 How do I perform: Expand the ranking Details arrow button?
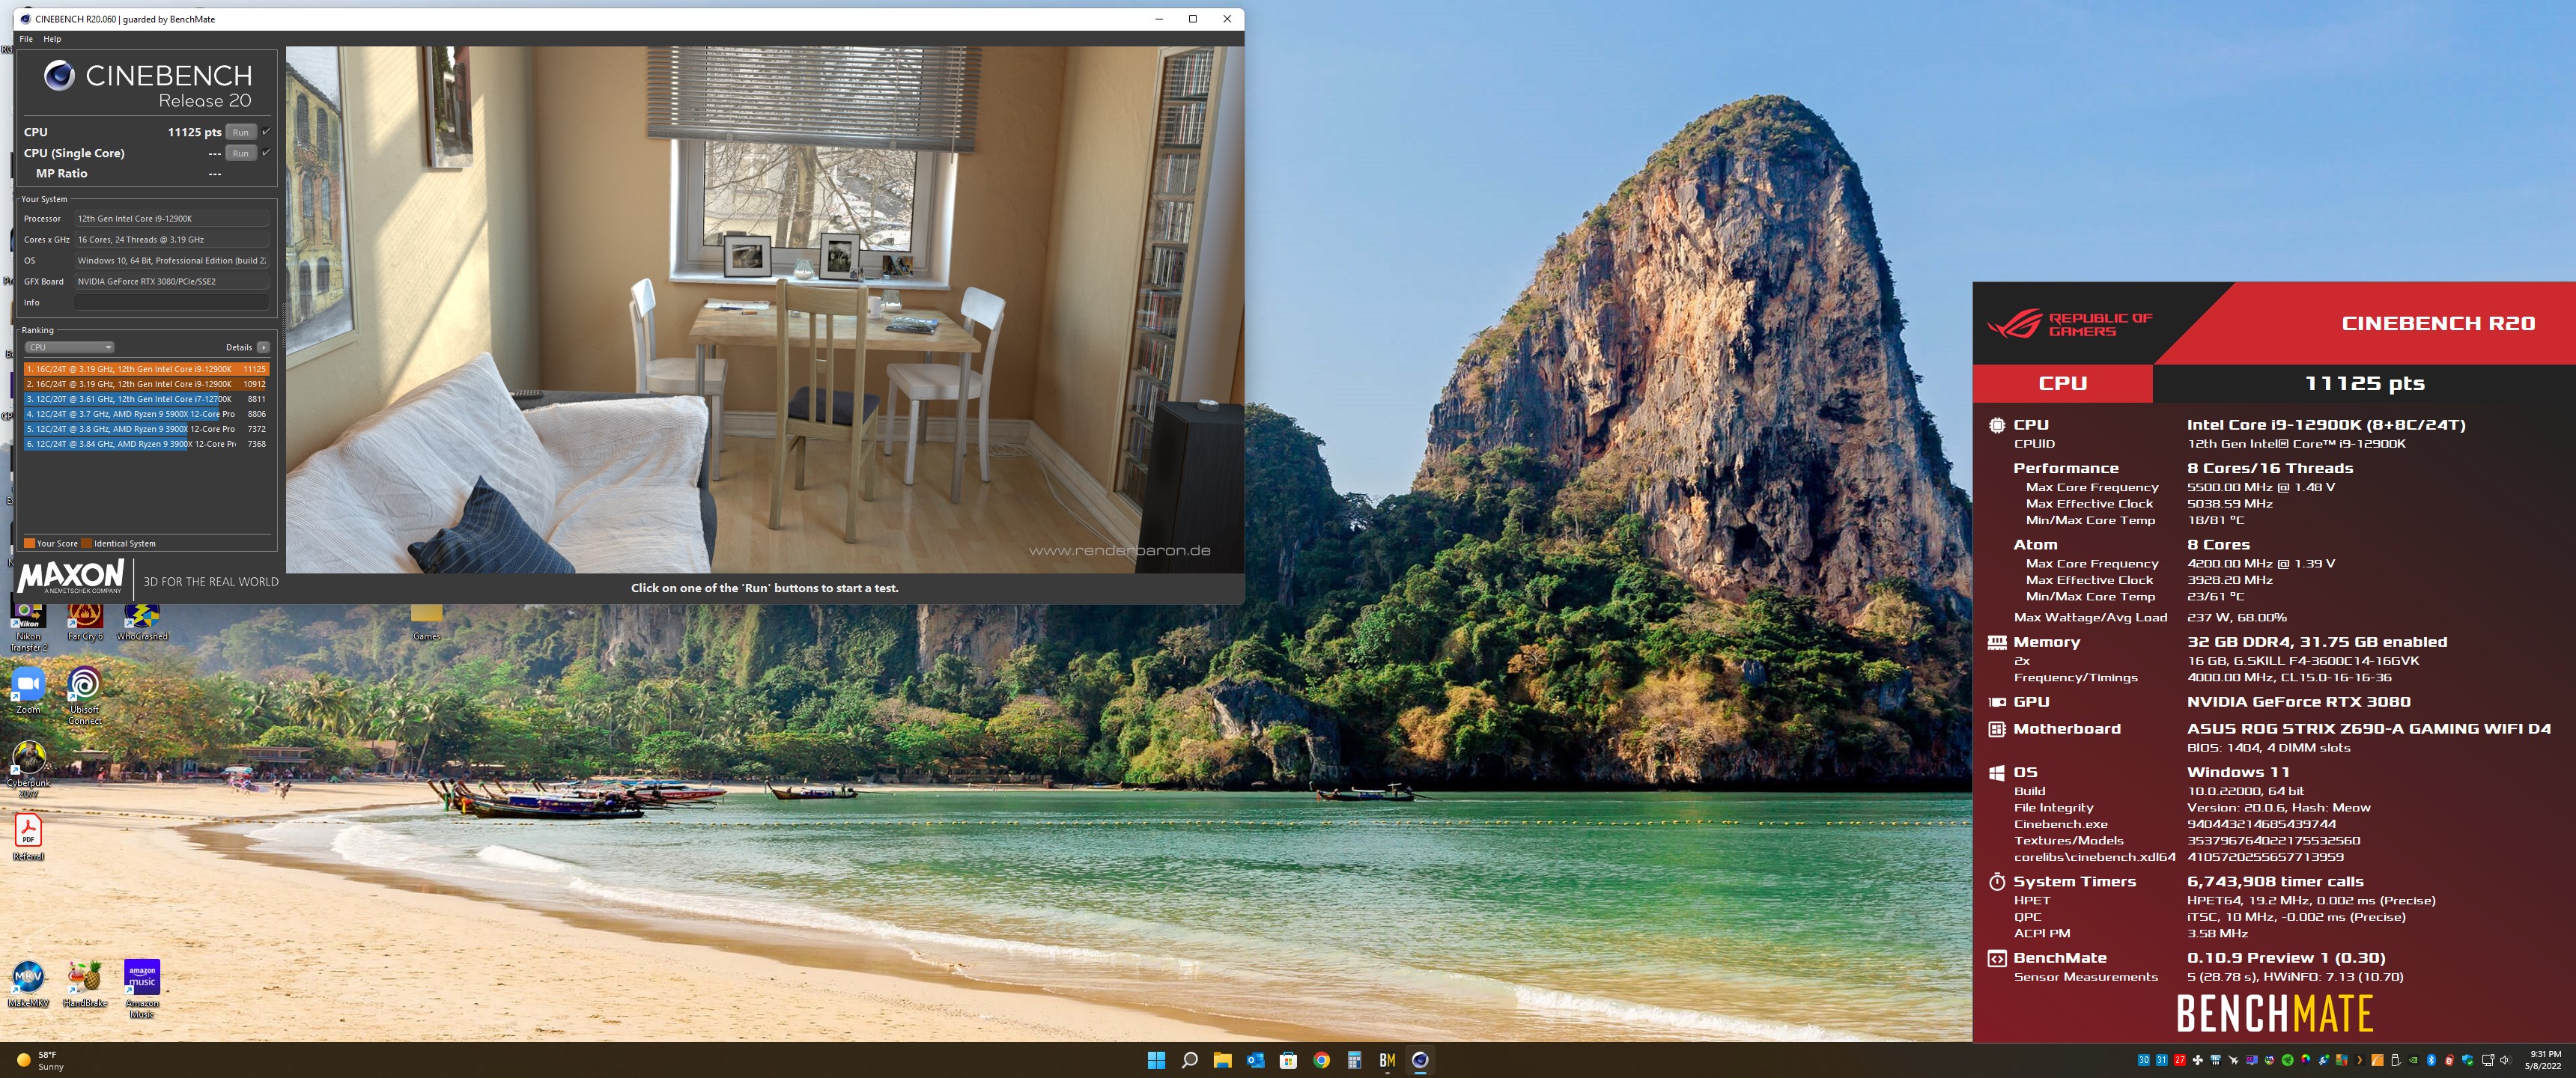coord(263,347)
